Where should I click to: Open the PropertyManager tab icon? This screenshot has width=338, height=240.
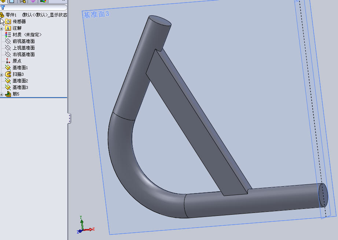12,1
